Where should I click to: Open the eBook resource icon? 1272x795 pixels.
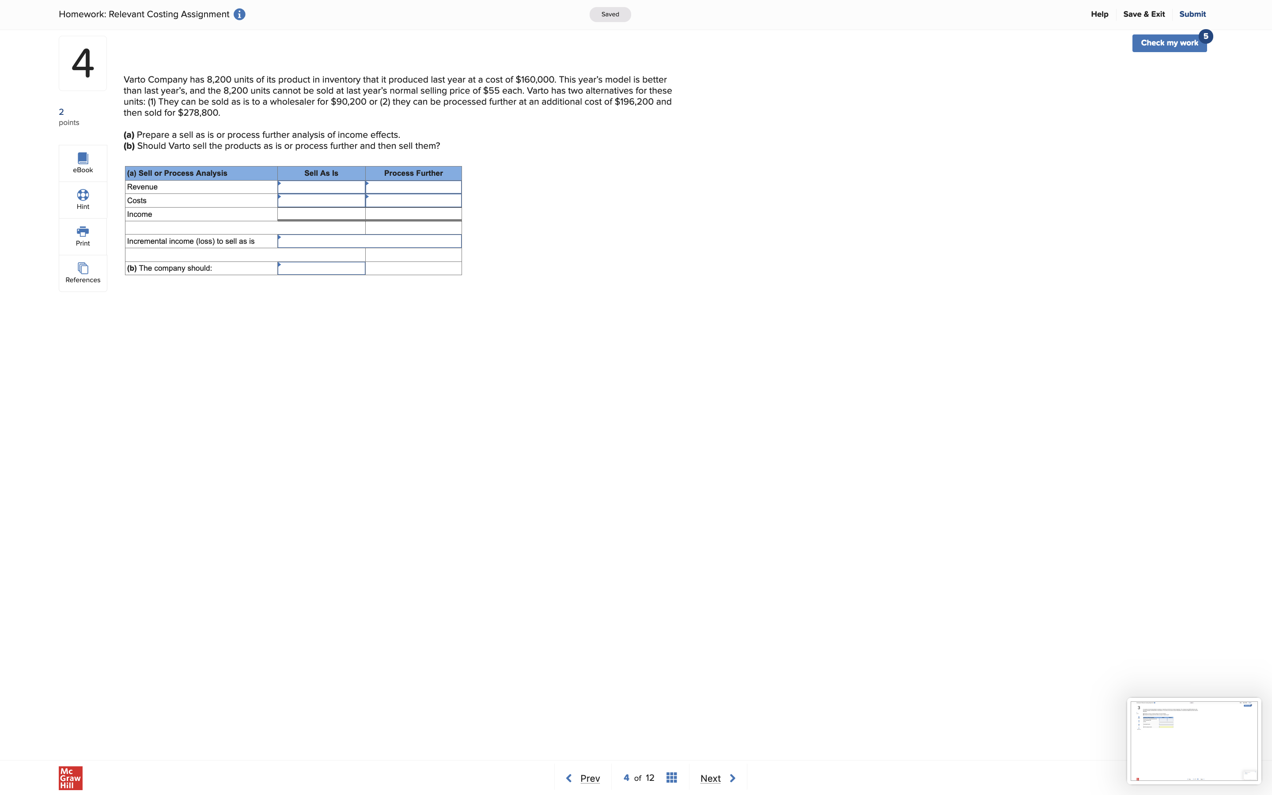(83, 158)
